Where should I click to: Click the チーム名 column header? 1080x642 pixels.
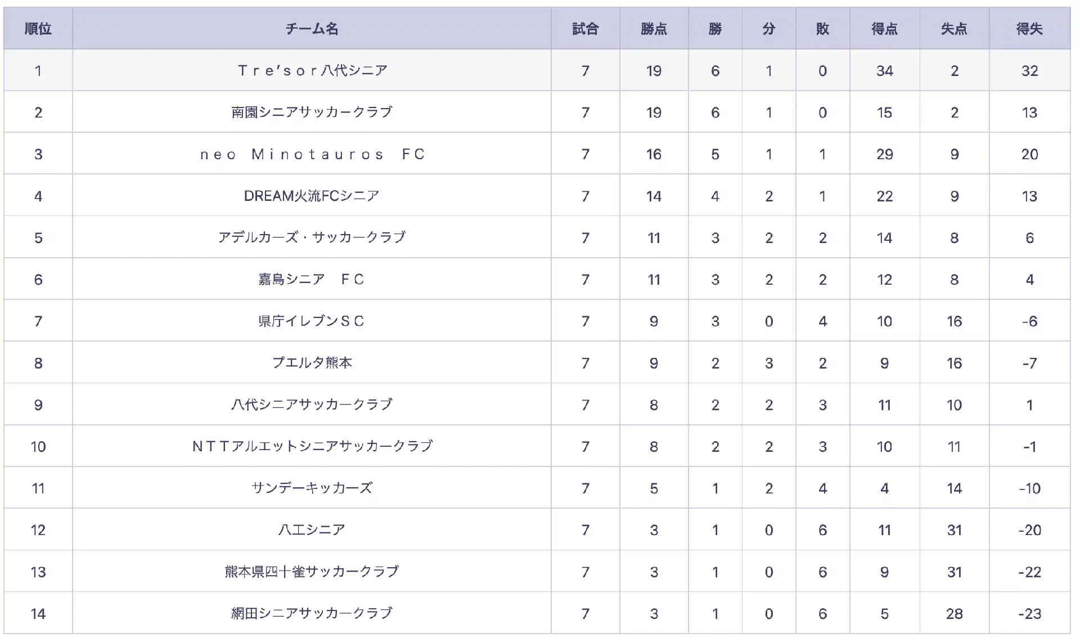[x=312, y=29]
